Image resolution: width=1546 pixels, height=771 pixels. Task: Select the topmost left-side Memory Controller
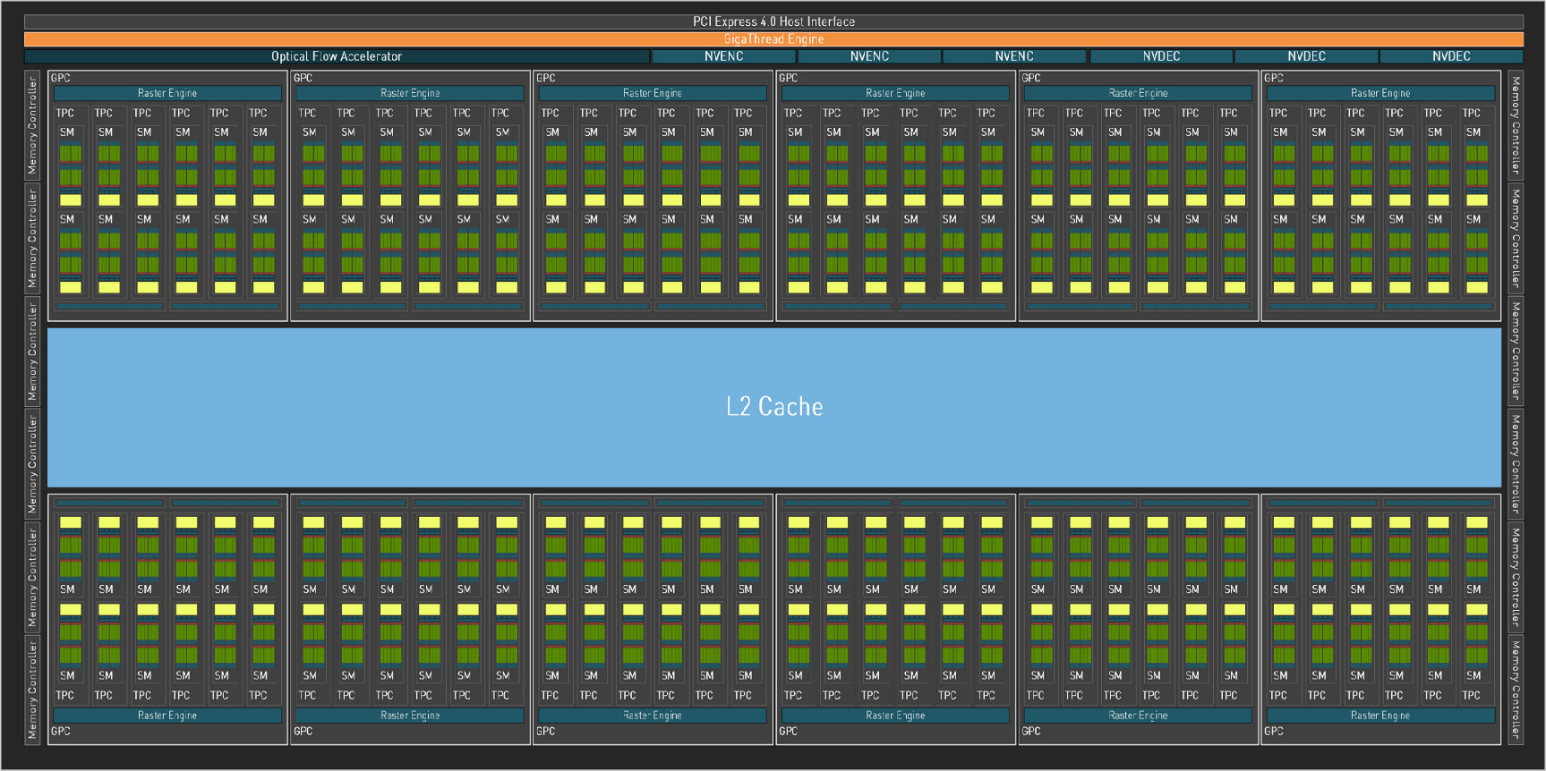32,125
